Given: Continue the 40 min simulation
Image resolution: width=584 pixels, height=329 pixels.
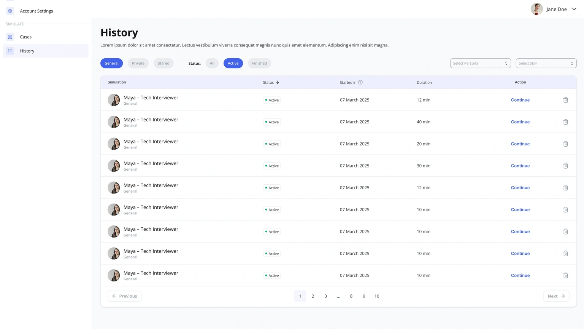Looking at the screenshot, I should pyautogui.click(x=520, y=122).
